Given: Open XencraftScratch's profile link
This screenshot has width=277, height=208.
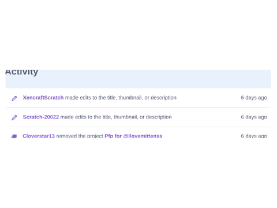Looking at the screenshot, I should point(43,98).
